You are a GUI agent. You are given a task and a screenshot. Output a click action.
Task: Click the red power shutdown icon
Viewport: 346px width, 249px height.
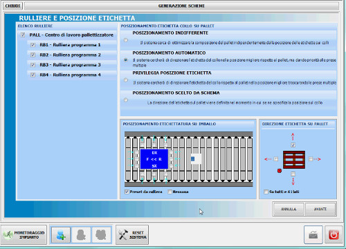(334, 234)
